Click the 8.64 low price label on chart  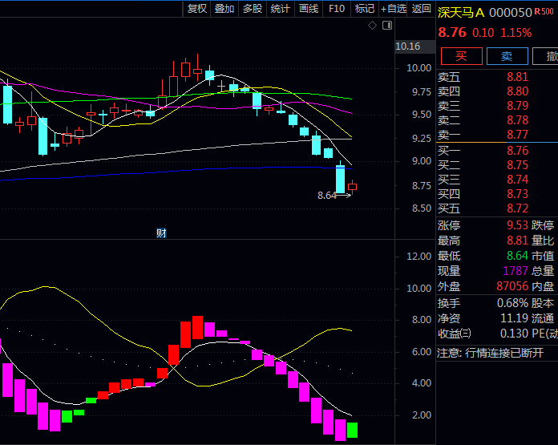point(326,195)
